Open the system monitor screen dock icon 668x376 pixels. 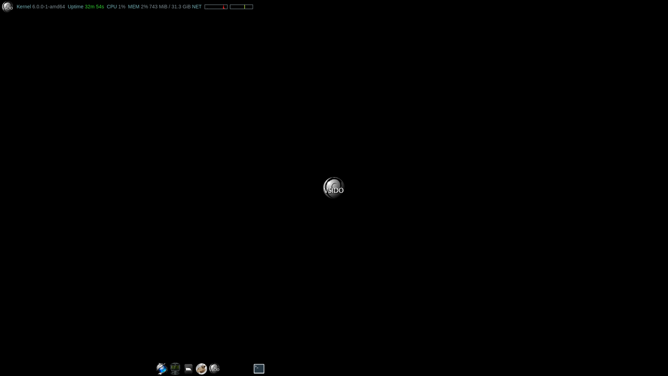175,369
